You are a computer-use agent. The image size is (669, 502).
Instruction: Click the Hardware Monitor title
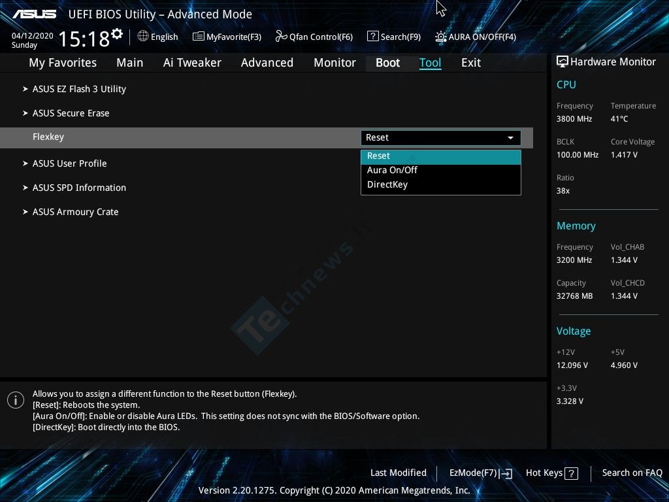pyautogui.click(x=613, y=62)
